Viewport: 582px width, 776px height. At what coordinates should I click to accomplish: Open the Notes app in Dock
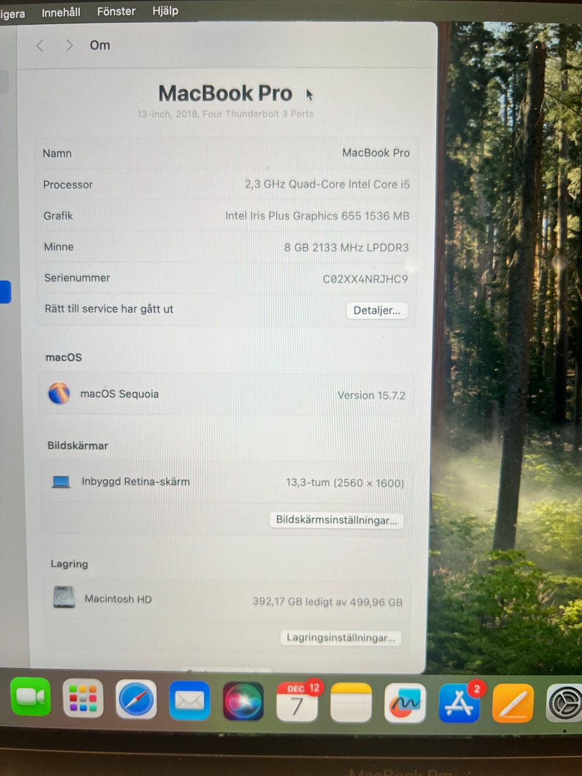click(351, 703)
